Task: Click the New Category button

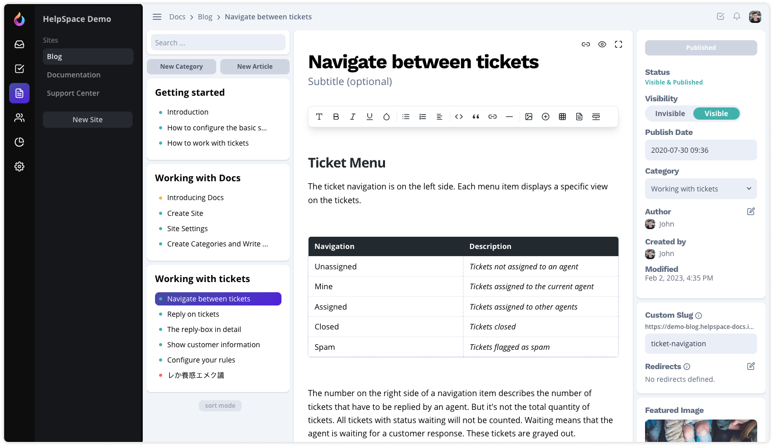Action: click(x=181, y=67)
